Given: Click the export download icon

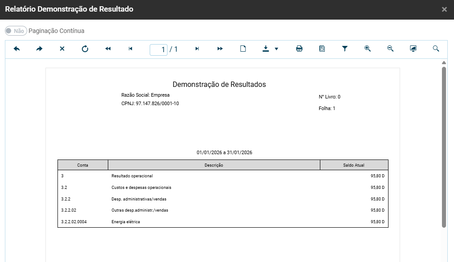Looking at the screenshot, I should [x=266, y=49].
